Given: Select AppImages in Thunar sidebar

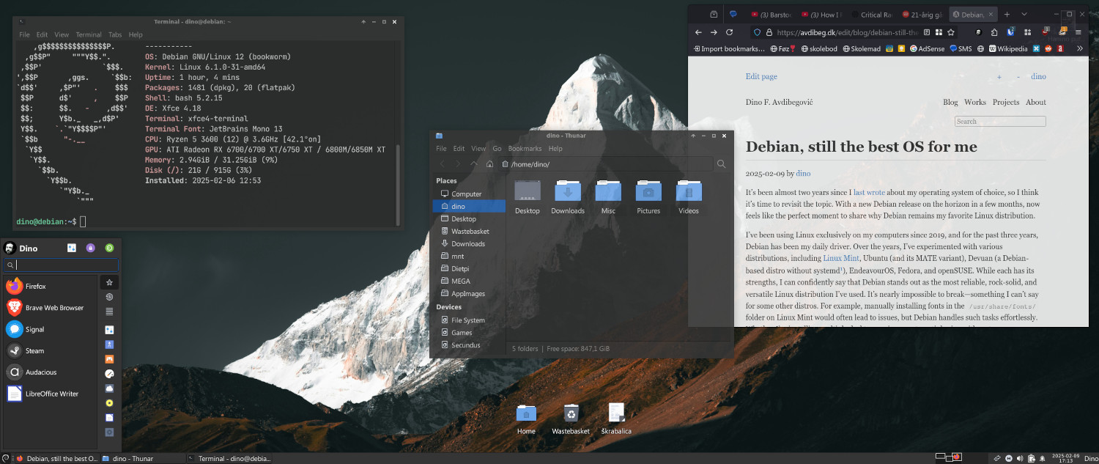Looking at the screenshot, I should pyautogui.click(x=469, y=294).
